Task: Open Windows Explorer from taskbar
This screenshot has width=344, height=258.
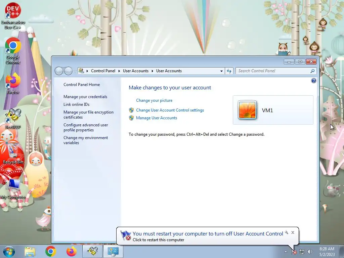Action: pyautogui.click(x=30, y=251)
